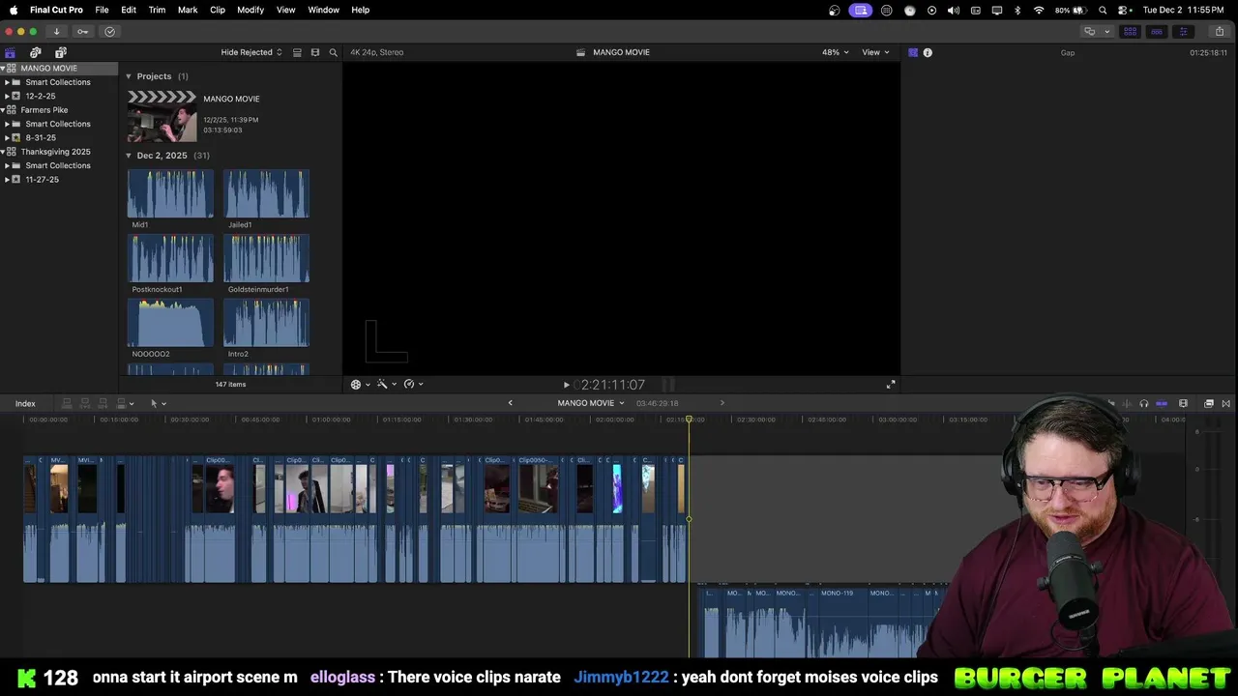Open the viewer View options menu
This screenshot has height=696, width=1238.
875,52
